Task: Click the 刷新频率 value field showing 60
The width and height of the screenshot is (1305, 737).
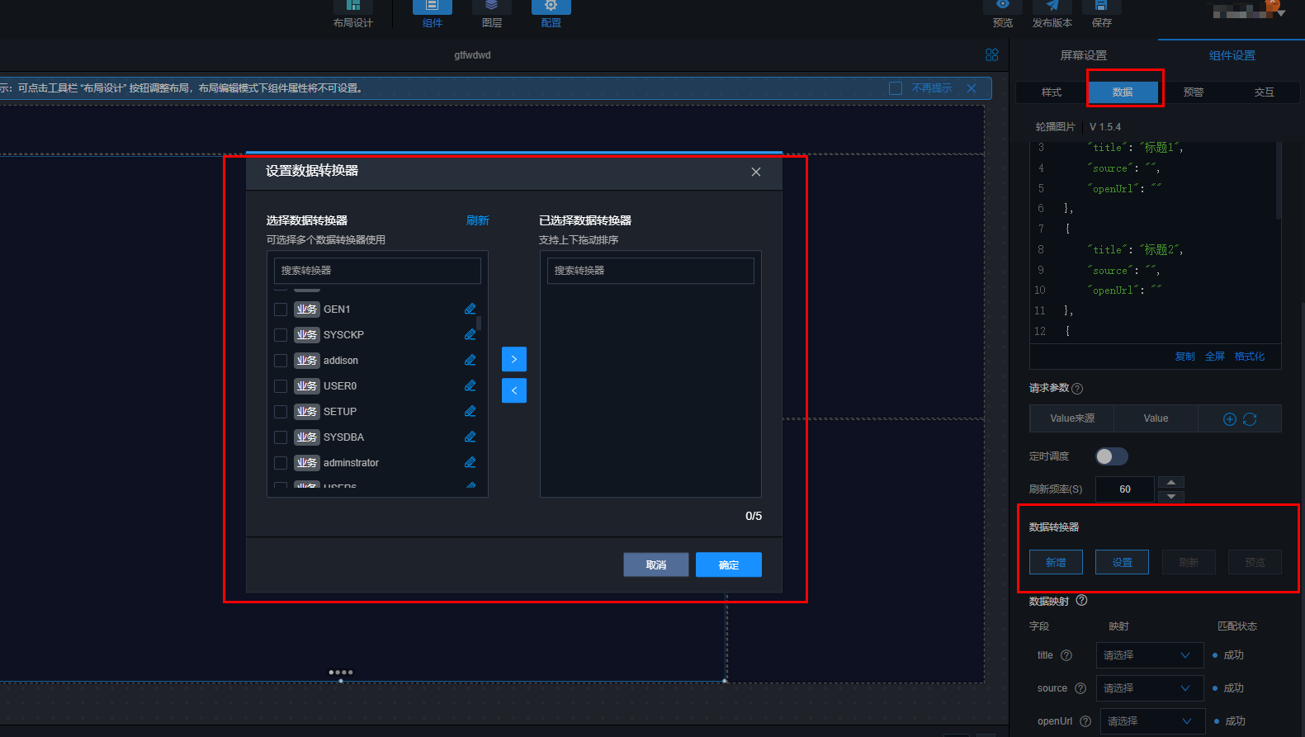Action: (x=1125, y=489)
